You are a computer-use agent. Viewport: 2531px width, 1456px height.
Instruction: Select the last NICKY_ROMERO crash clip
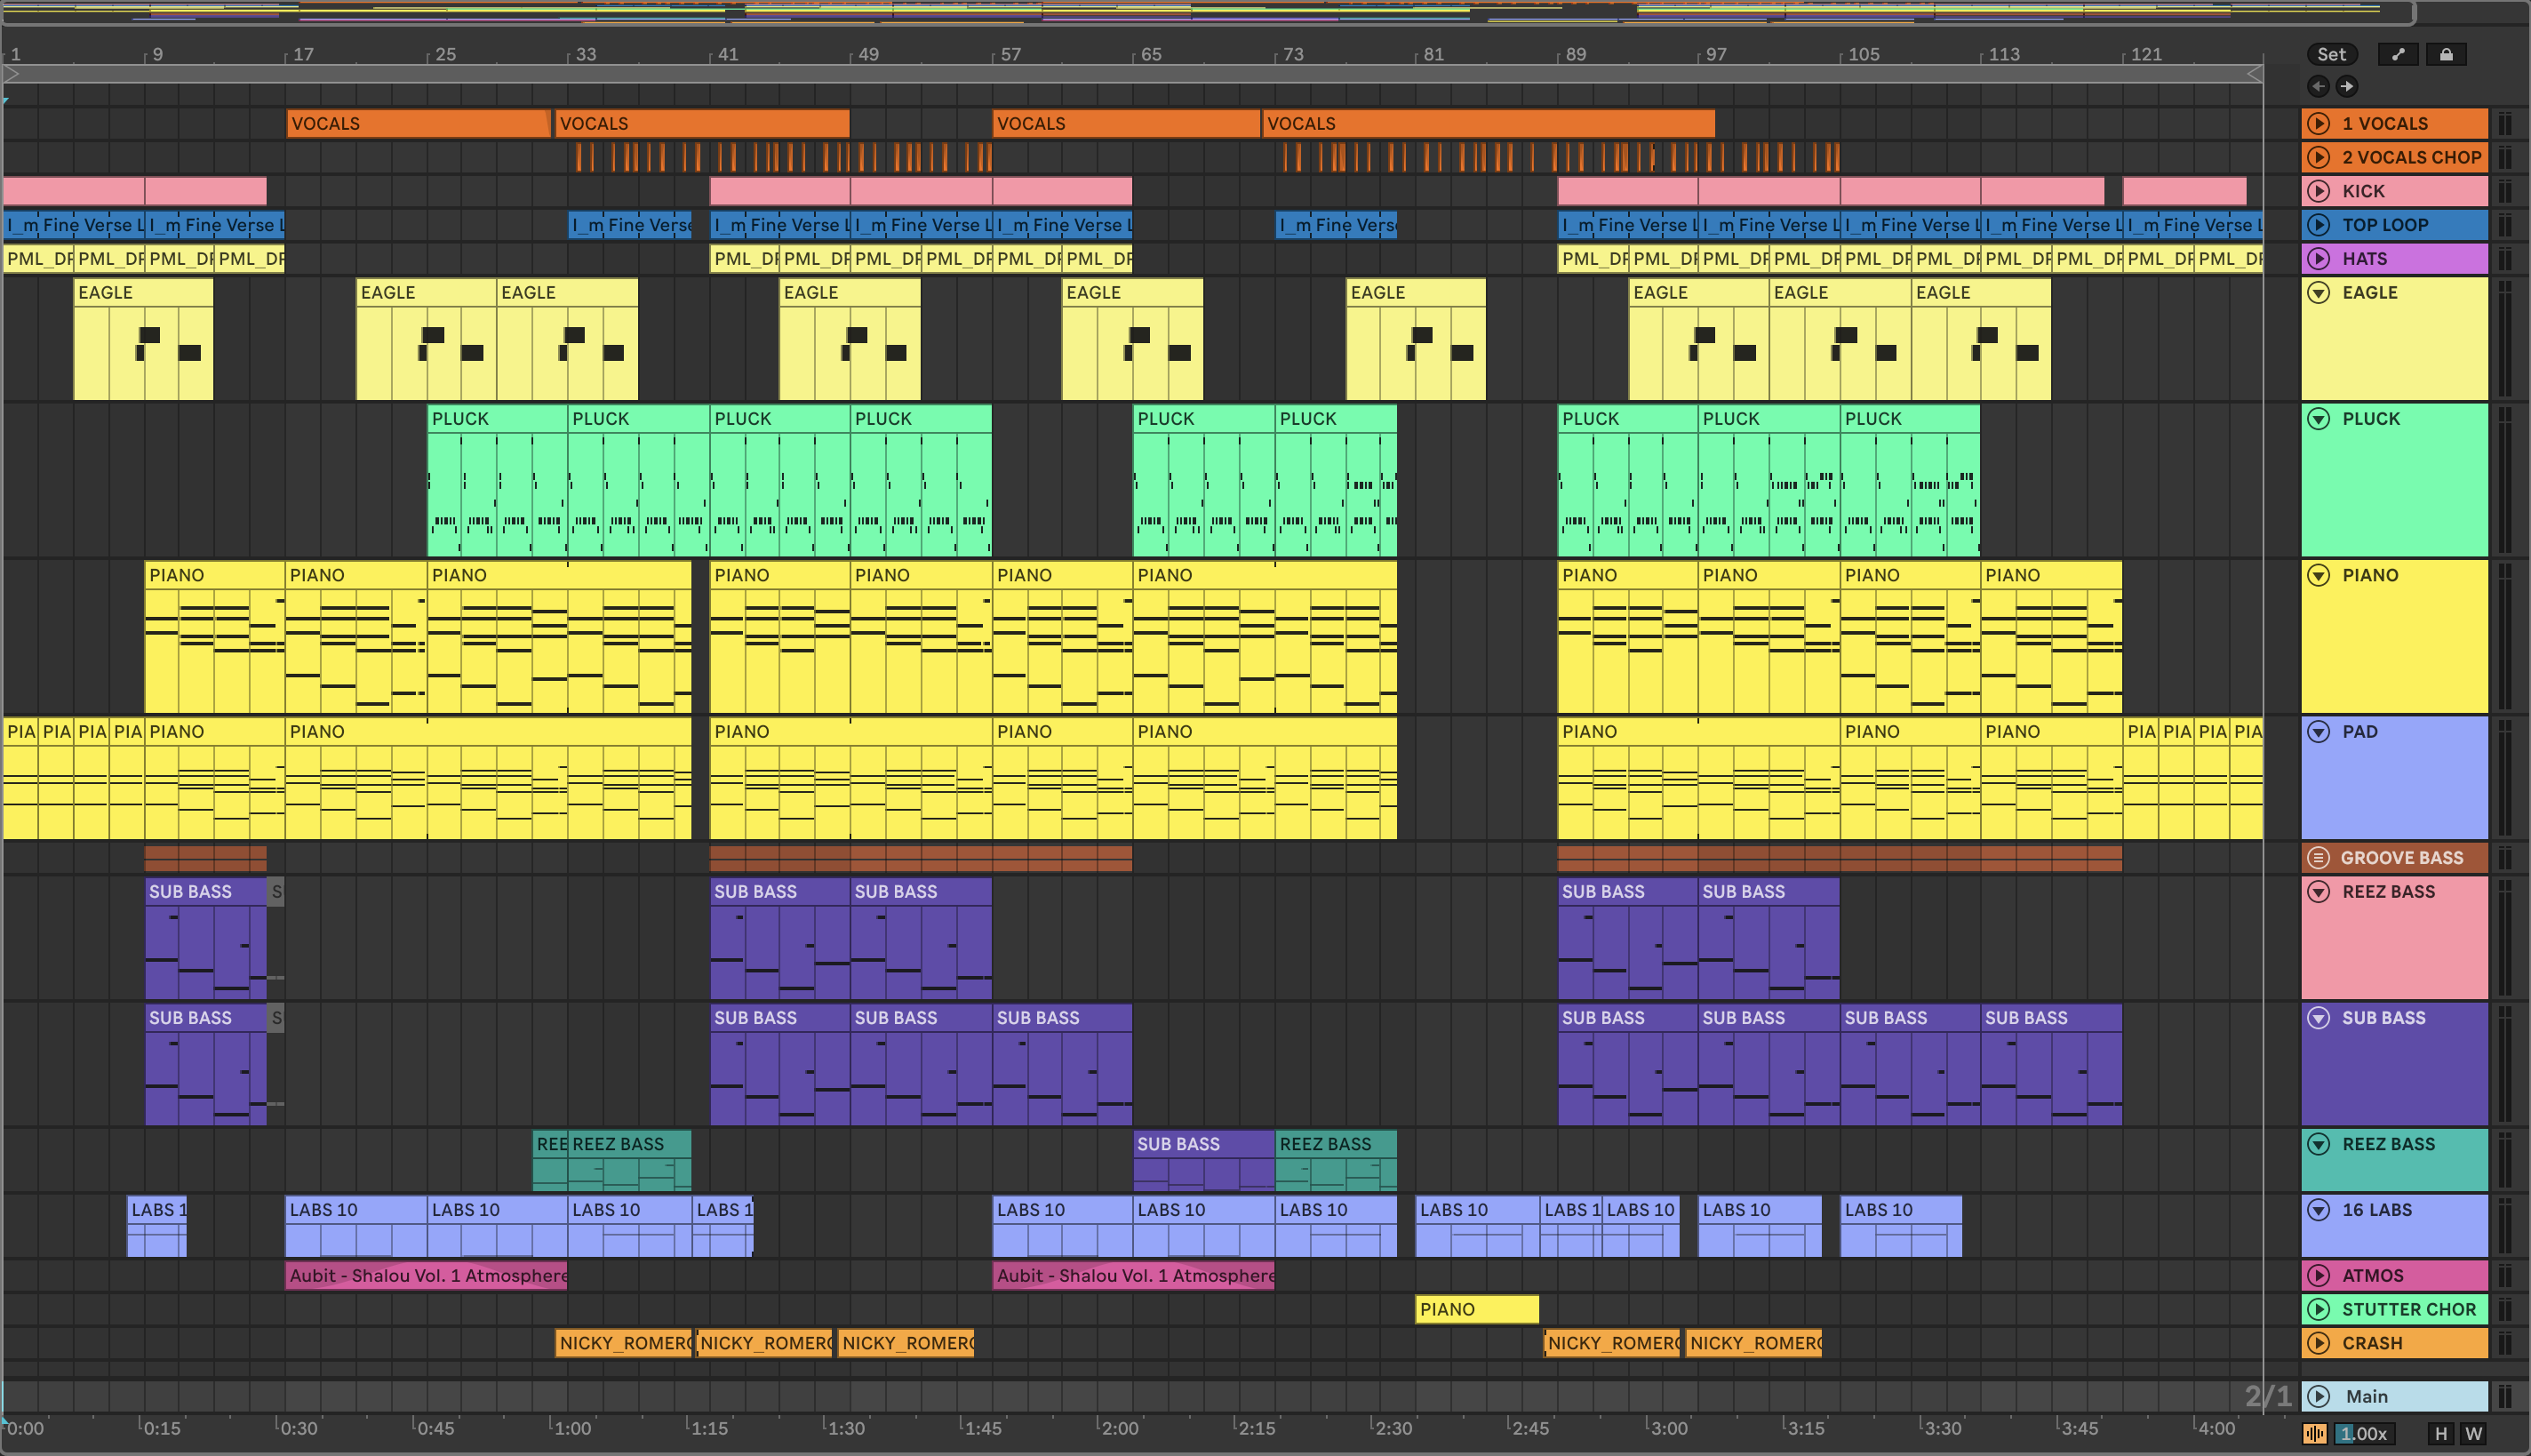(x=1754, y=1344)
